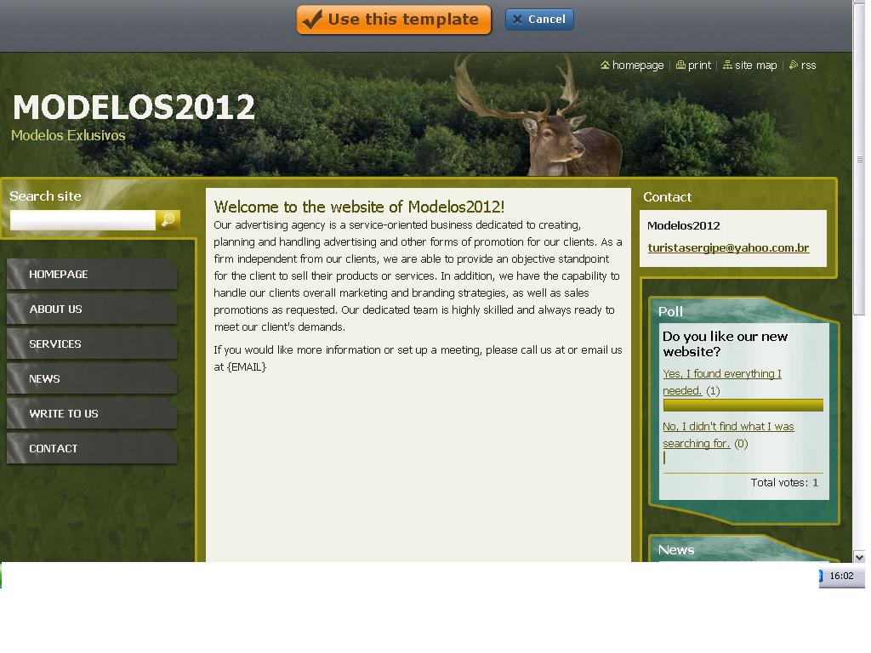Click the Yes vote progress bar

(743, 406)
